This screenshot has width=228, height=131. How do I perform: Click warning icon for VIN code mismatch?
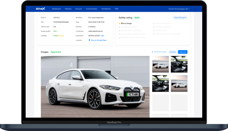[x=154, y=27]
